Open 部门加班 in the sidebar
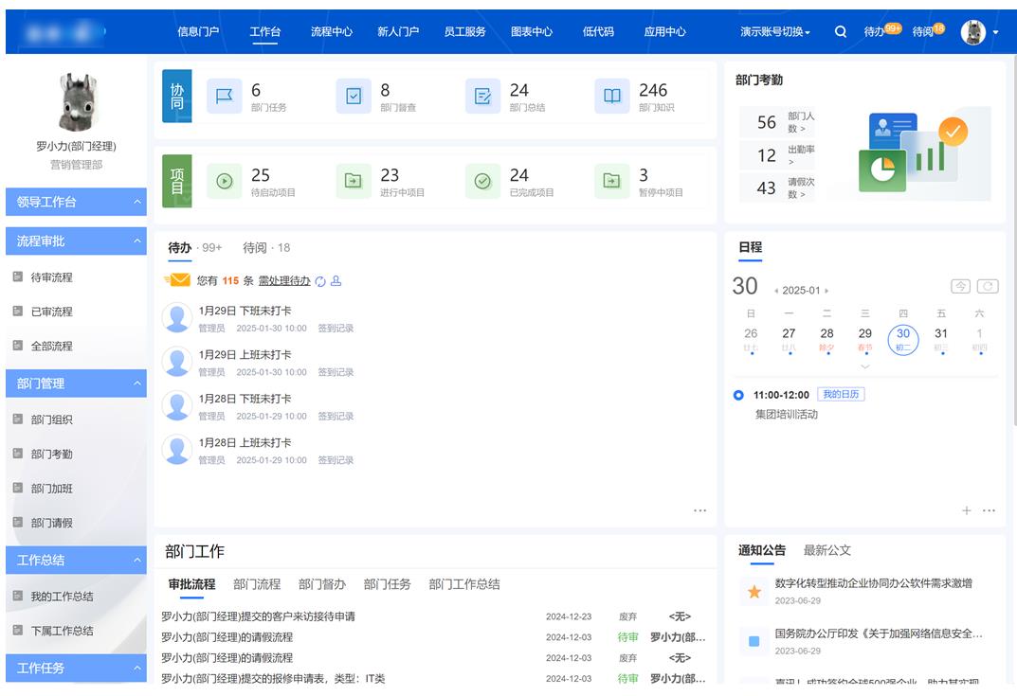The height and width of the screenshot is (696, 1017). point(52,489)
